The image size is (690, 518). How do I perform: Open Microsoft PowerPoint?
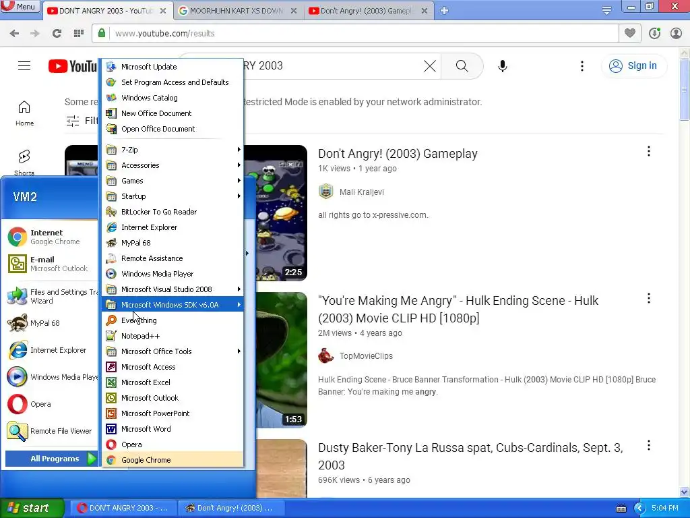click(x=172, y=413)
